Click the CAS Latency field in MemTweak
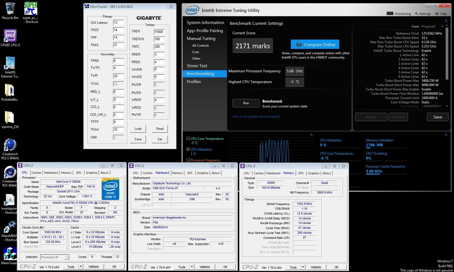 (x=118, y=23)
